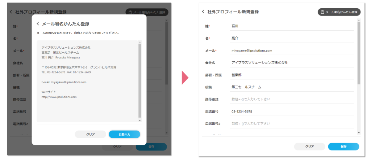Click the 自動入力 button in the dialog
371x158 pixels.
(125, 134)
